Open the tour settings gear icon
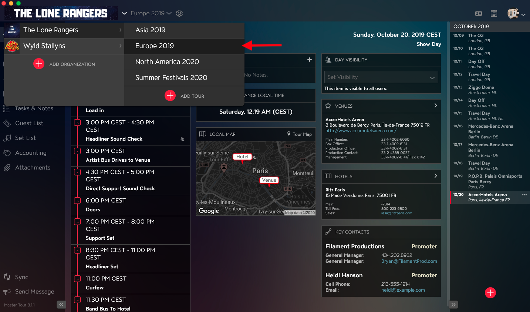This screenshot has height=312, width=530. pyautogui.click(x=179, y=13)
